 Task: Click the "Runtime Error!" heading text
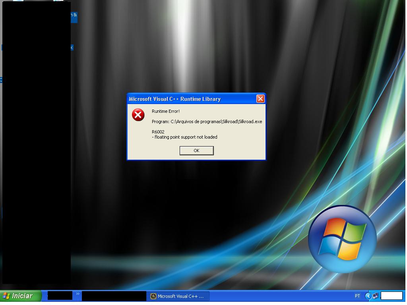[x=165, y=111]
